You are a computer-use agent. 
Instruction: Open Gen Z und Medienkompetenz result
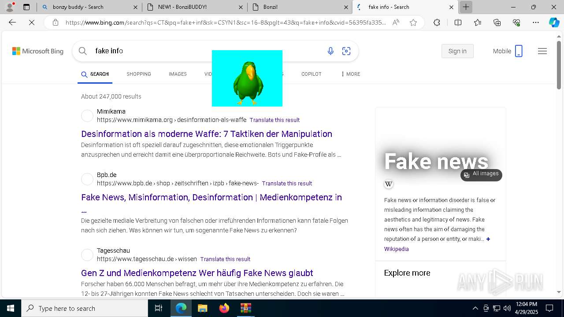pos(197,273)
